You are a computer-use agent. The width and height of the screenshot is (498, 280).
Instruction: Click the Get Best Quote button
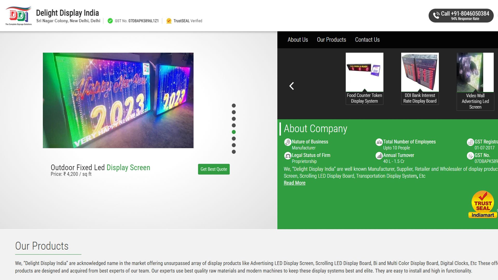[x=214, y=169]
